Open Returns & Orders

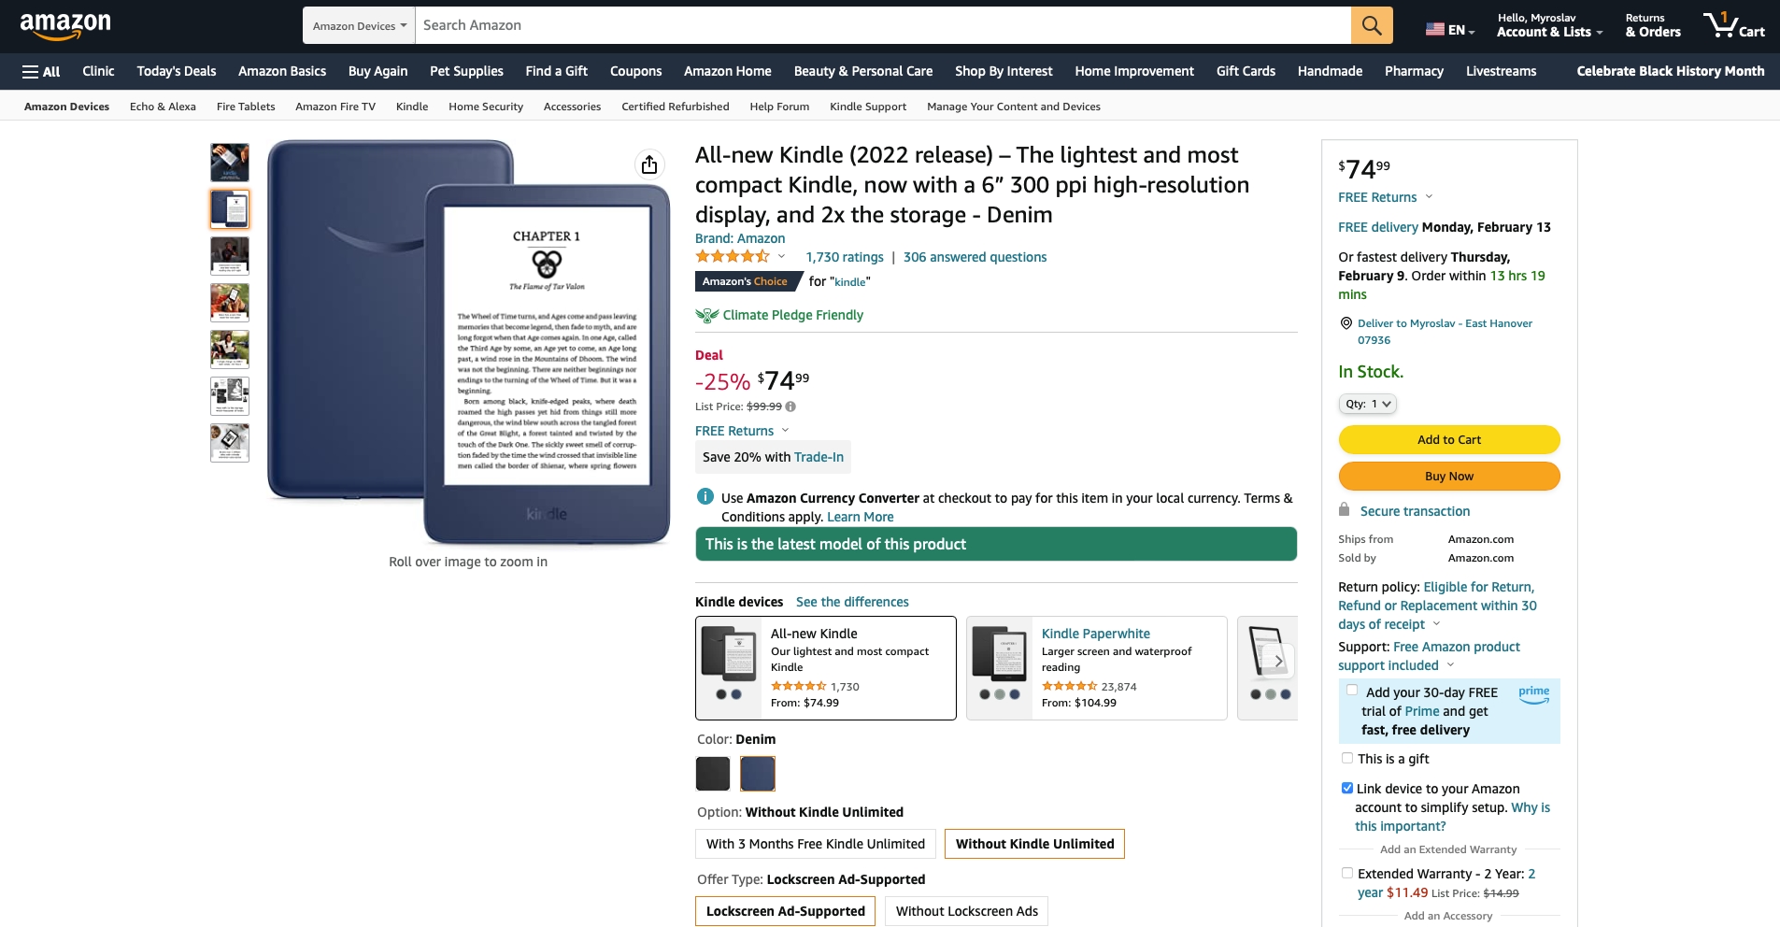click(x=1652, y=25)
